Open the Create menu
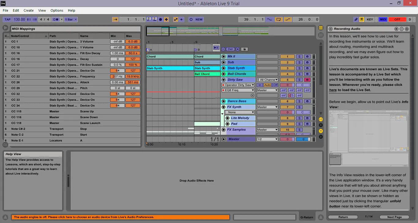Image resolution: width=418 pixels, height=223 pixels. coord(28,10)
